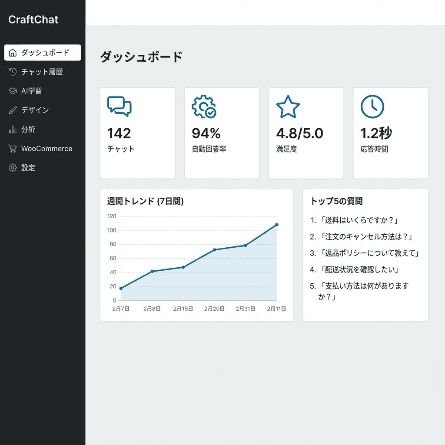Screen dimensions: 445x445
Task: Click the AI学習 graduation cap icon
Action: point(12,91)
